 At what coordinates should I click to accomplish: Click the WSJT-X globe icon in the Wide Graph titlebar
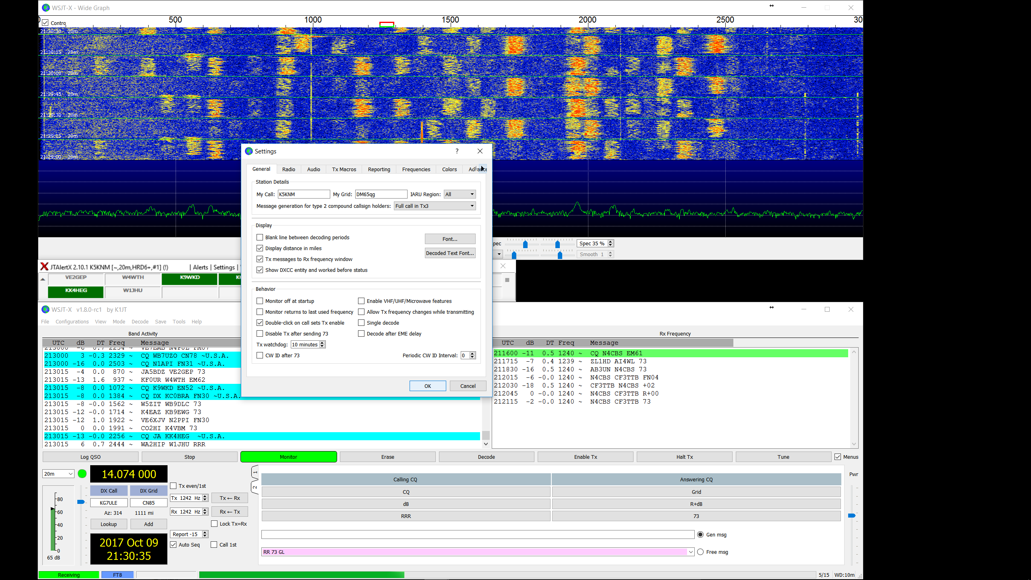coord(46,7)
